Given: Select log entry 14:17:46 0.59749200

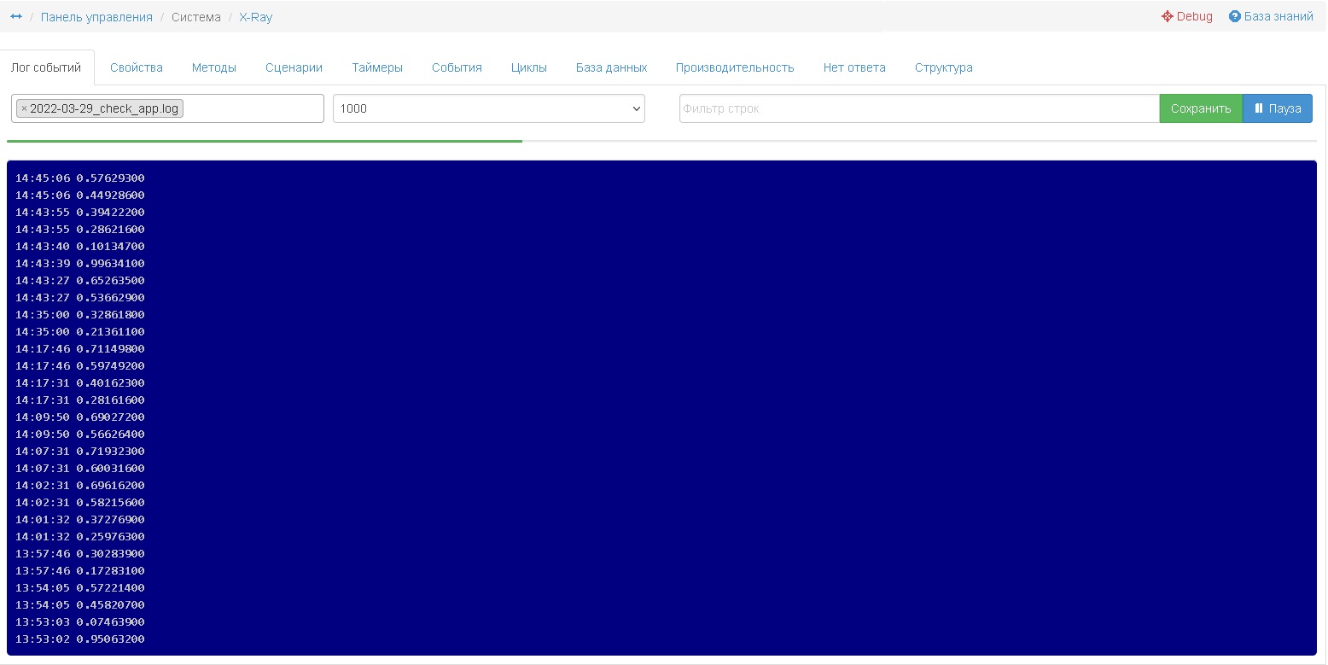Looking at the screenshot, I should click(80, 366).
